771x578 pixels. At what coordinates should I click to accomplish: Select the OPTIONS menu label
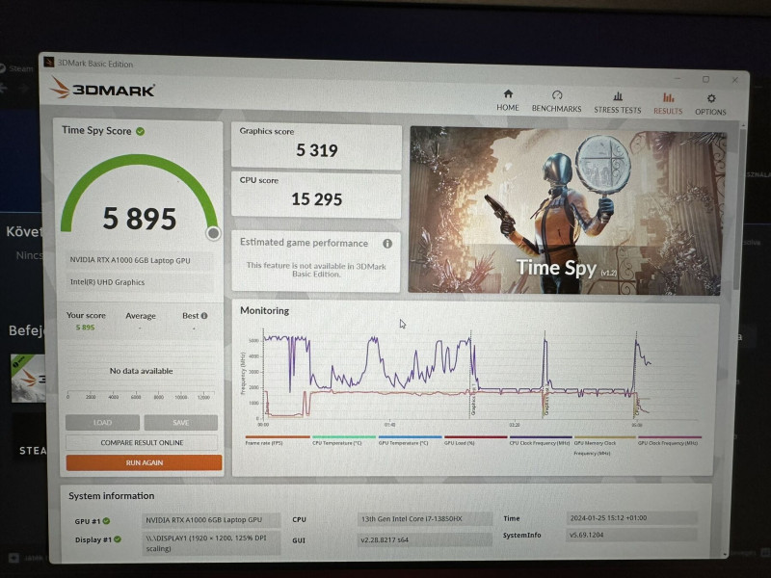click(x=710, y=112)
